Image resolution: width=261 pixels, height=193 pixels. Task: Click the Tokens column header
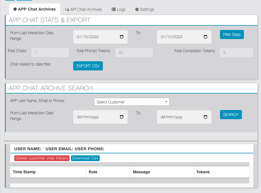[203, 172]
